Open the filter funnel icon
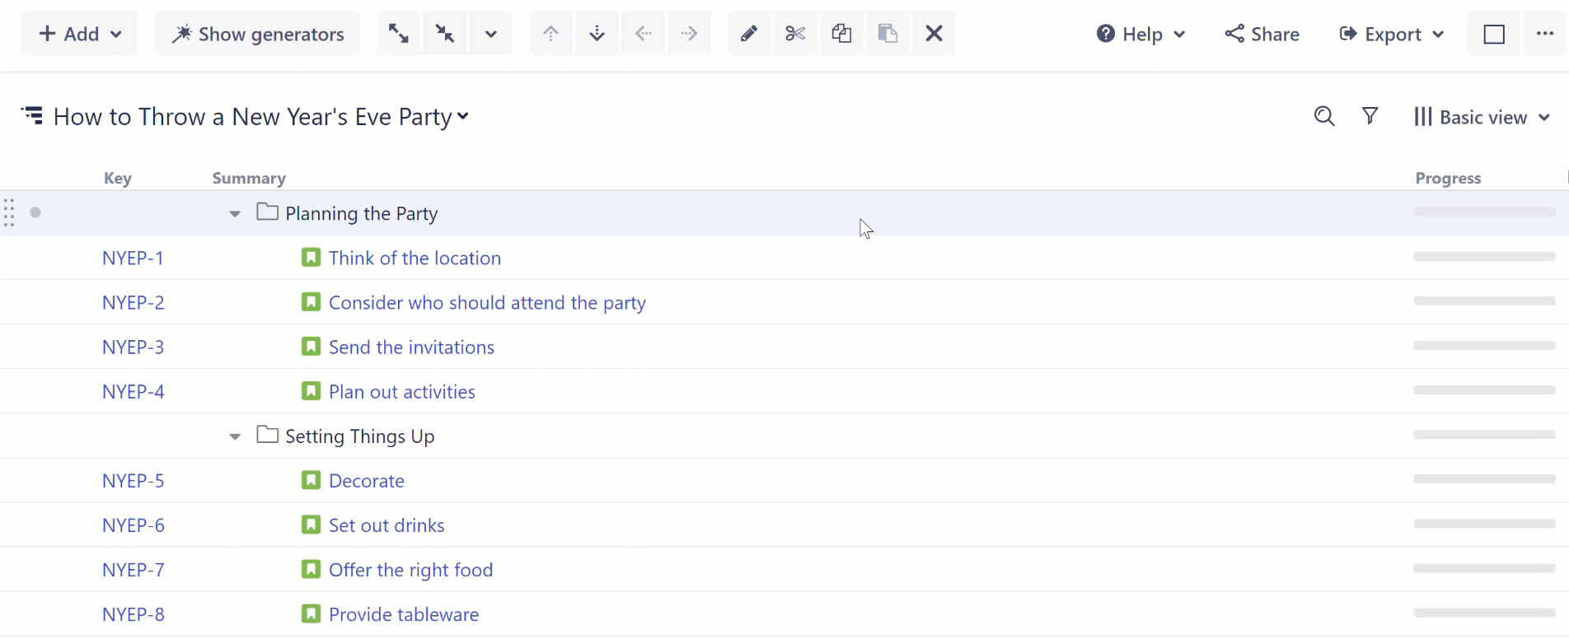The height and width of the screenshot is (639, 1569). [1370, 116]
